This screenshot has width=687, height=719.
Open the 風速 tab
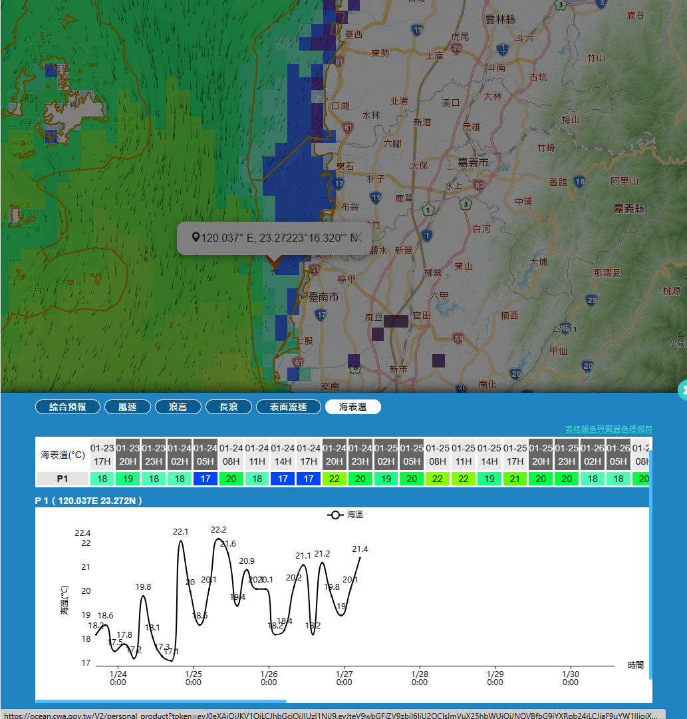pyautogui.click(x=127, y=407)
